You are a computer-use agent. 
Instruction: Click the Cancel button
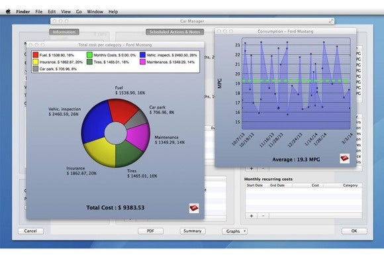click(x=30, y=231)
